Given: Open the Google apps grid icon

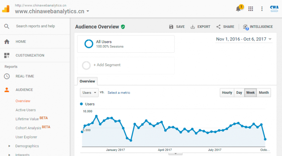Looking at the screenshot, I should pos(251,9).
